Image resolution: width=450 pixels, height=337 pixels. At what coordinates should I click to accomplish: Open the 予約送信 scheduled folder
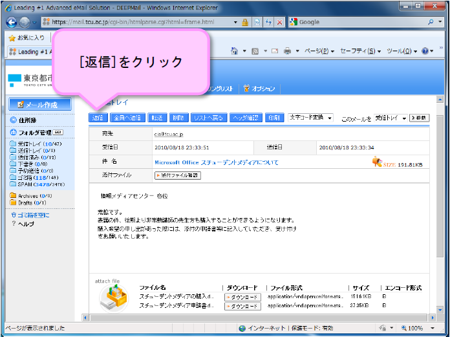pyautogui.click(x=32, y=171)
